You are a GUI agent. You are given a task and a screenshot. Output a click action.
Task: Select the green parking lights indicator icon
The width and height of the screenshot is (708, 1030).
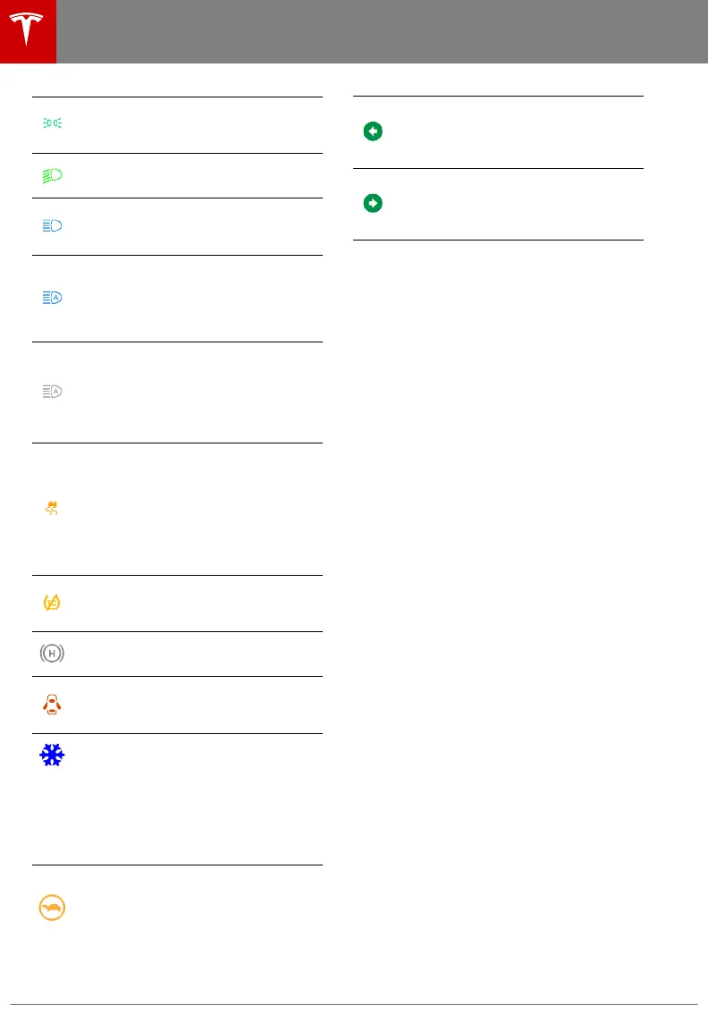tap(52, 124)
